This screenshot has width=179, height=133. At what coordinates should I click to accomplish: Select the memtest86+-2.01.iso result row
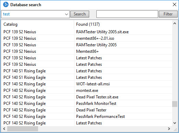87,38
